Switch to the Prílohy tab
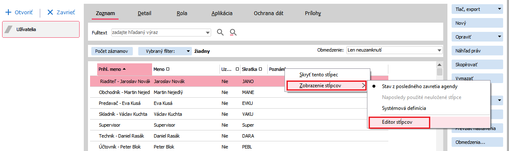509x151 pixels. pyautogui.click(x=313, y=13)
